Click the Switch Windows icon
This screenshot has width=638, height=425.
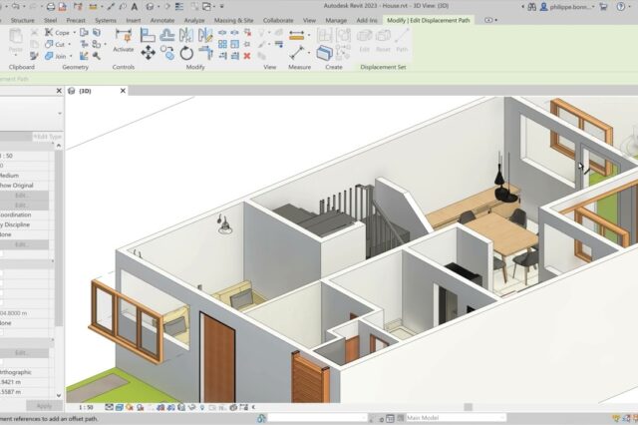click(206, 7)
